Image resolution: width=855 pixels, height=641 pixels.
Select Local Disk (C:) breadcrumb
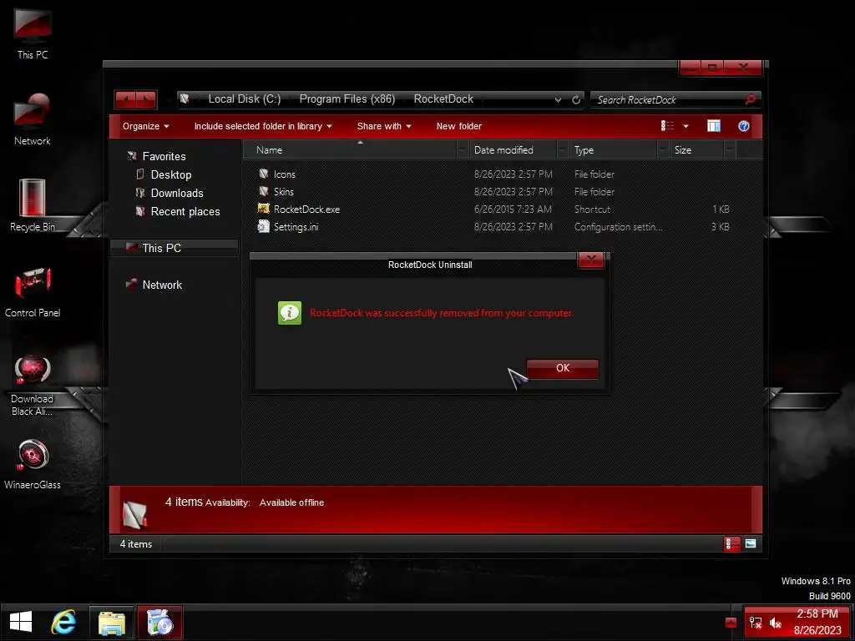[x=245, y=99]
